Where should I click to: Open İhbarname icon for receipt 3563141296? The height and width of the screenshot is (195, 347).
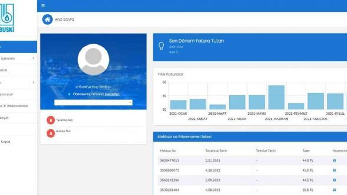tap(335, 180)
